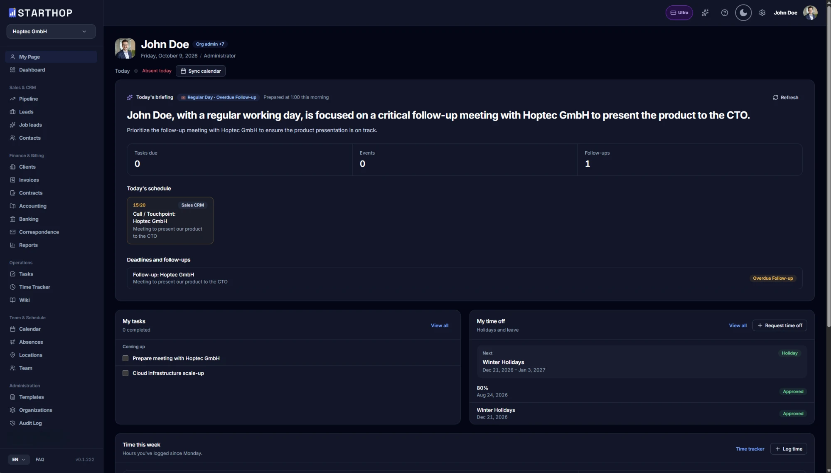Open the 15:20 Call / Touchpoint schedule card
This screenshot has width=831, height=473.
170,221
